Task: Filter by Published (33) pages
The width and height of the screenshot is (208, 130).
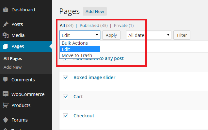Action: coord(94,25)
